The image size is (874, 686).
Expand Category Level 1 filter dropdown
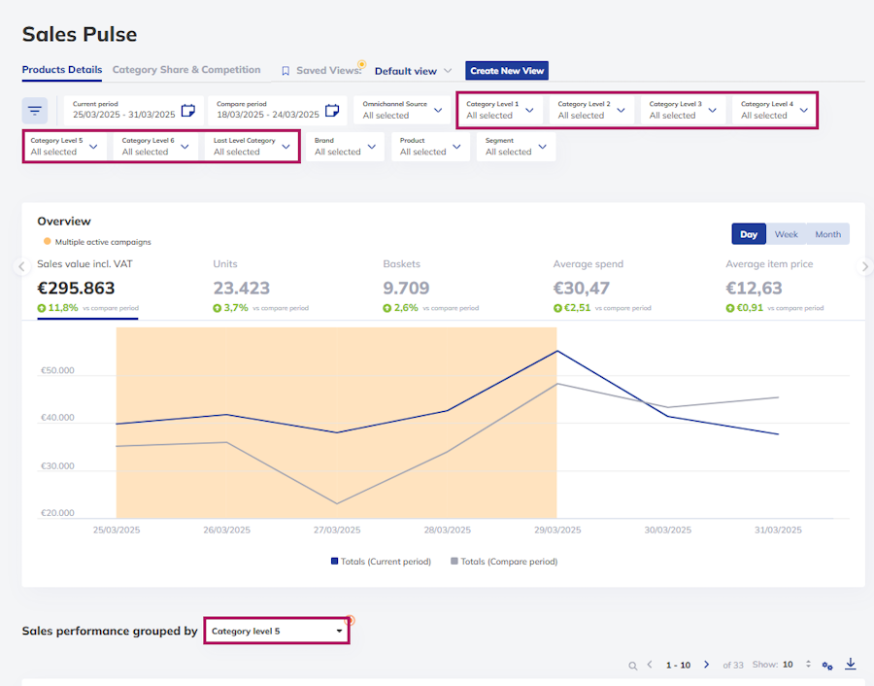click(500, 111)
